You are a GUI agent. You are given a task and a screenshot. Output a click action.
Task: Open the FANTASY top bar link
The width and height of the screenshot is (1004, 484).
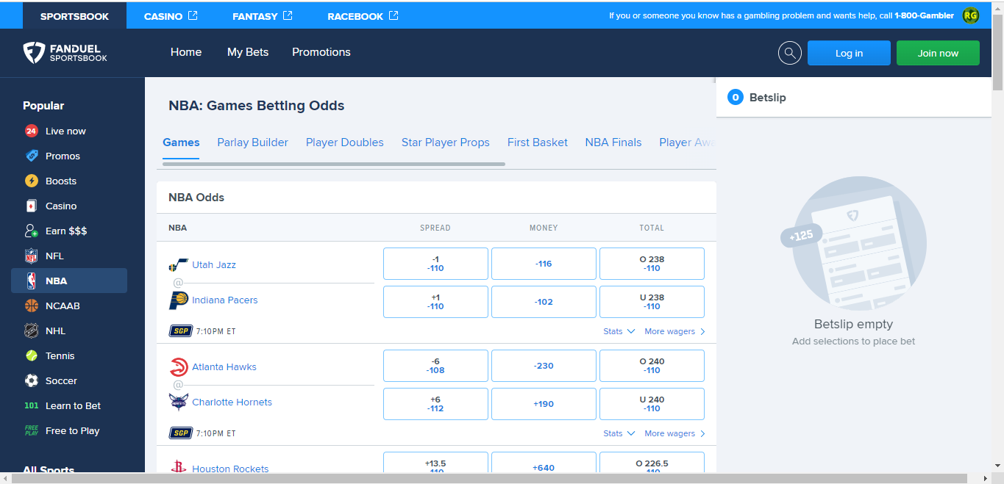263,15
